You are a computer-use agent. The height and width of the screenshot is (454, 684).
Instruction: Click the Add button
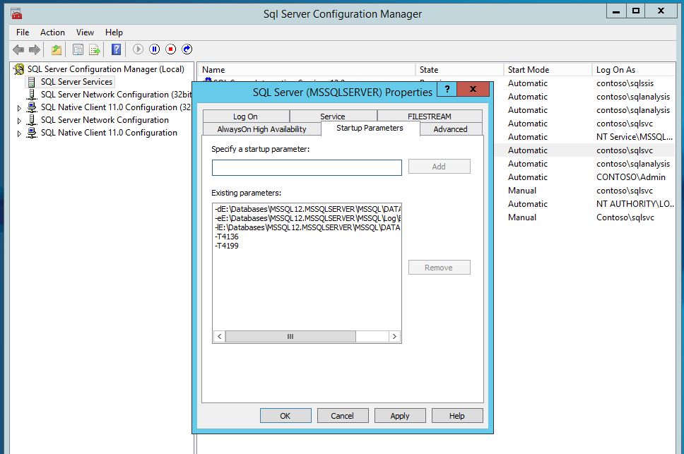click(x=439, y=167)
